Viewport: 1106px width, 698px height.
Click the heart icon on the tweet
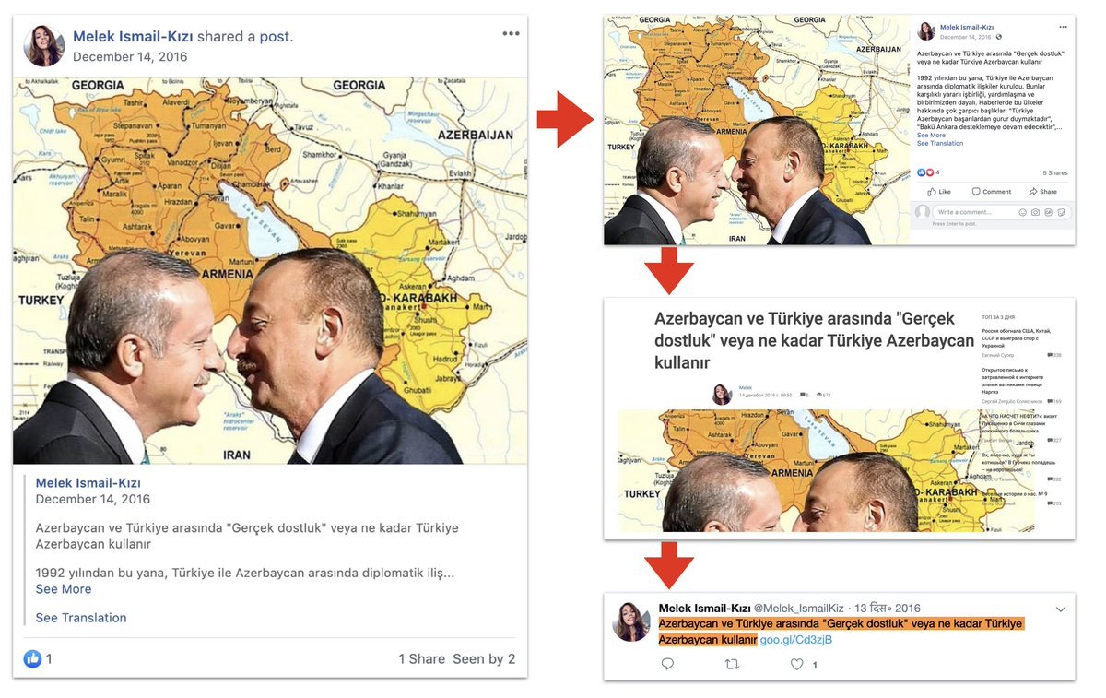(x=797, y=664)
